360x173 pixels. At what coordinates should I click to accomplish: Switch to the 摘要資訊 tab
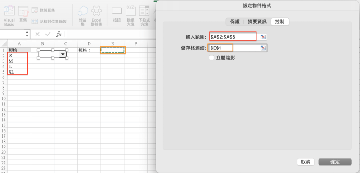coord(257,22)
